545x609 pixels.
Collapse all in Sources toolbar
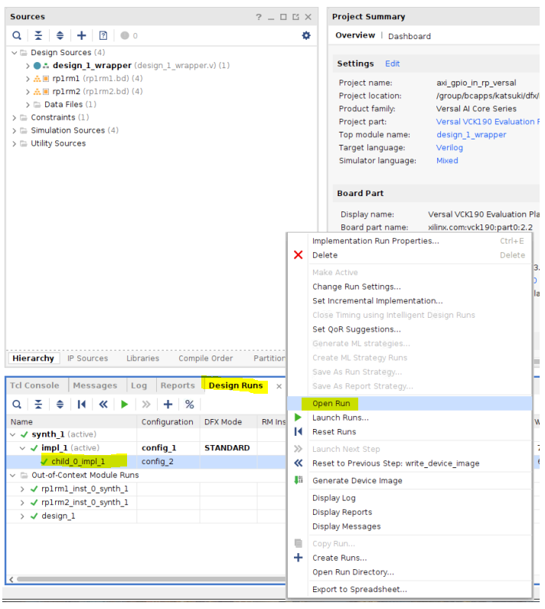click(x=38, y=36)
